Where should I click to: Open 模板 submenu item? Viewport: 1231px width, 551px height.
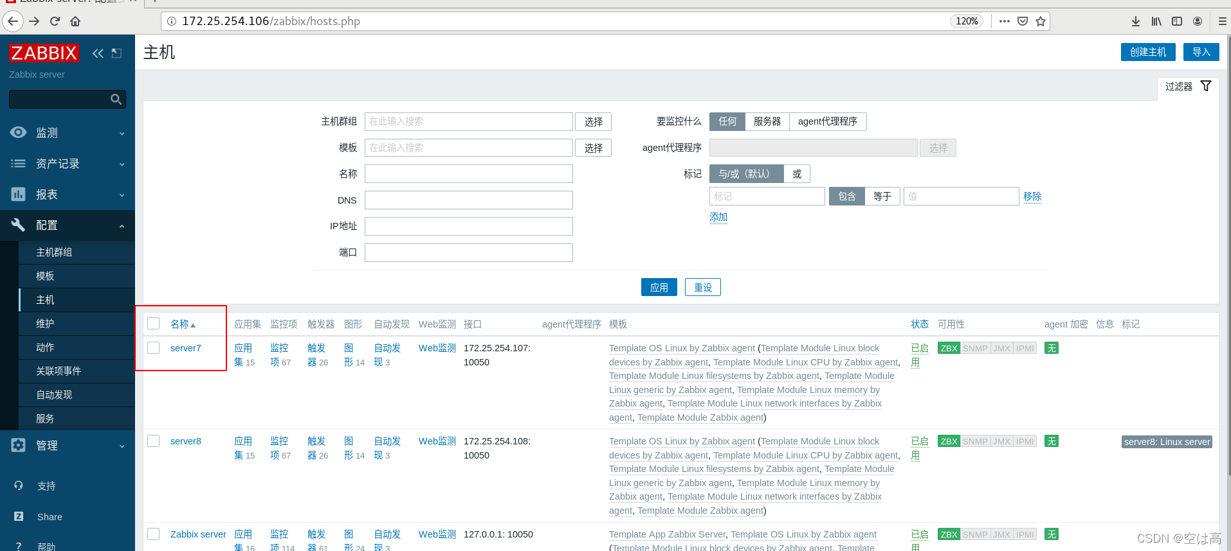pos(77,276)
